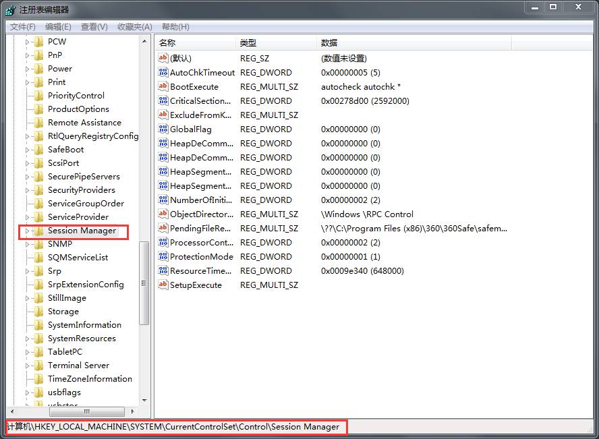599x439 pixels.
Task: Expand the usbflags registry key
Action: [28, 392]
